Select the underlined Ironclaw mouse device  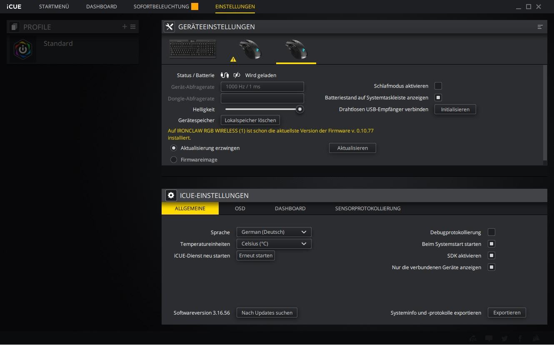point(296,50)
